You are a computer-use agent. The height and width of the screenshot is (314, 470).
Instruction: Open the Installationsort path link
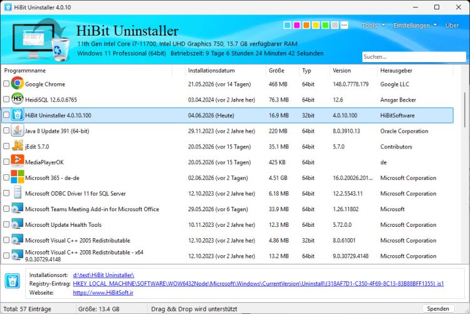point(103,275)
